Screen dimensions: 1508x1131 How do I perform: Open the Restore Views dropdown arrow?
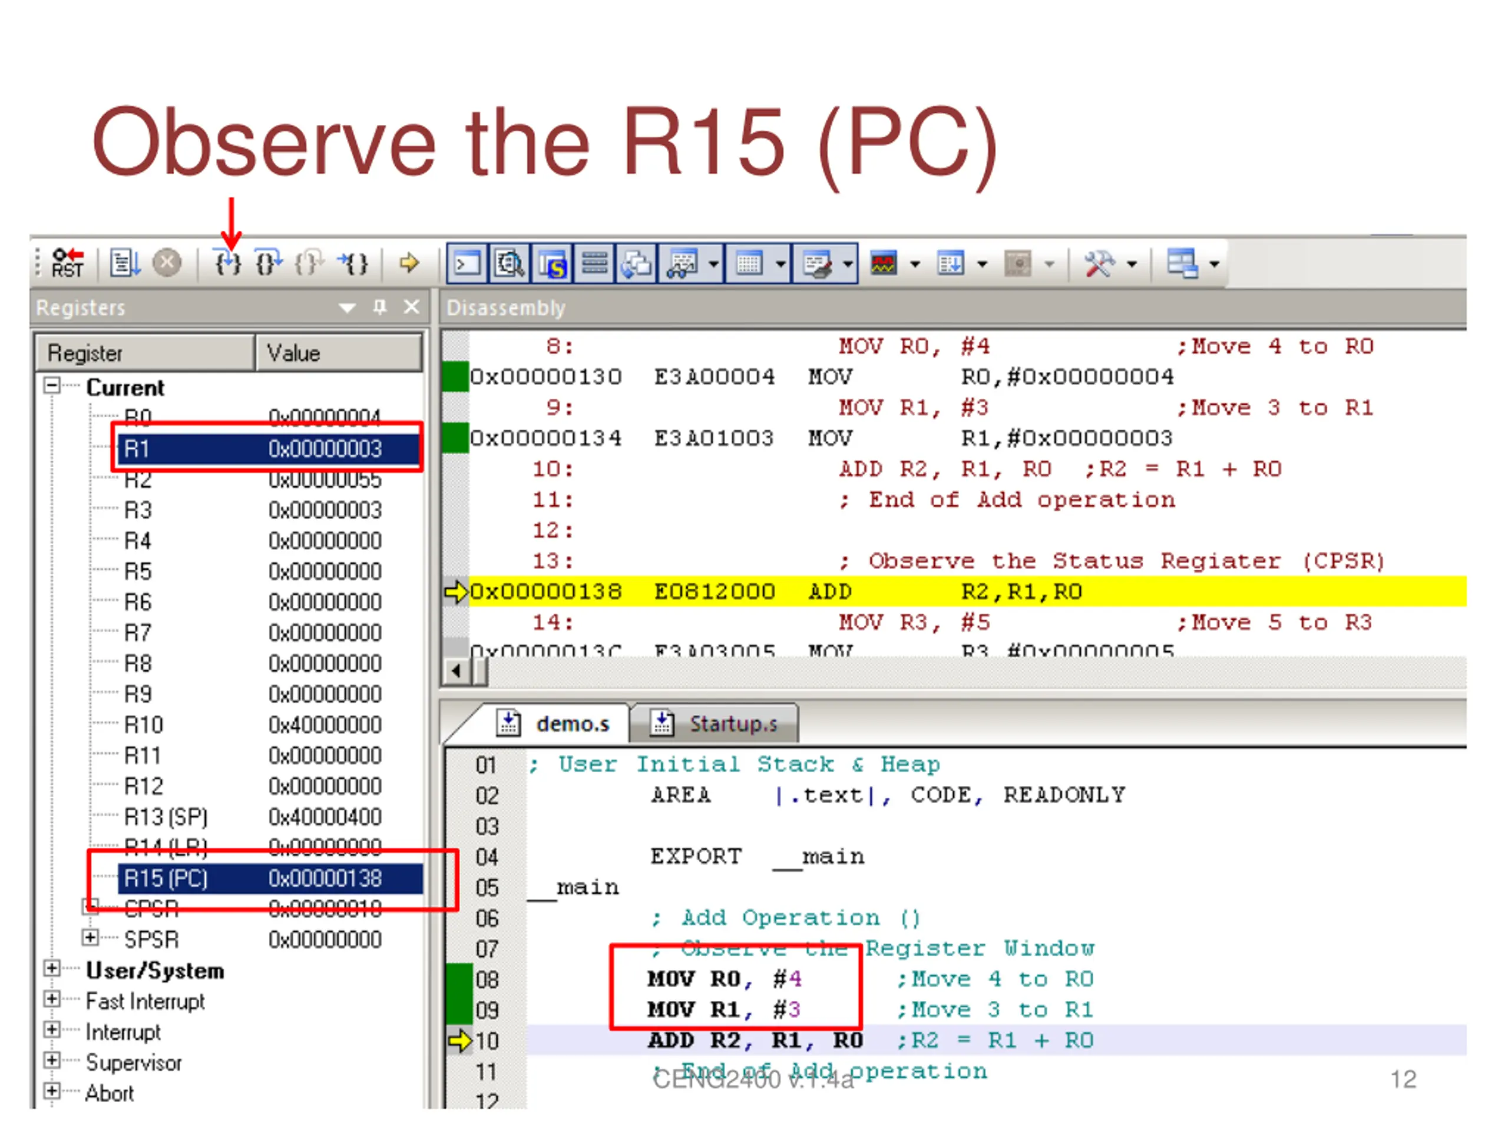point(1214,263)
